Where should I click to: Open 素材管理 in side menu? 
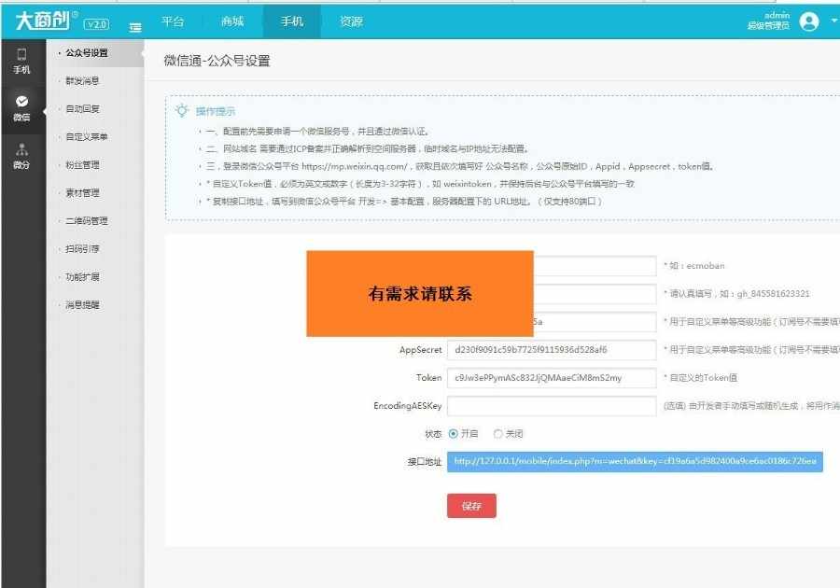(82, 193)
